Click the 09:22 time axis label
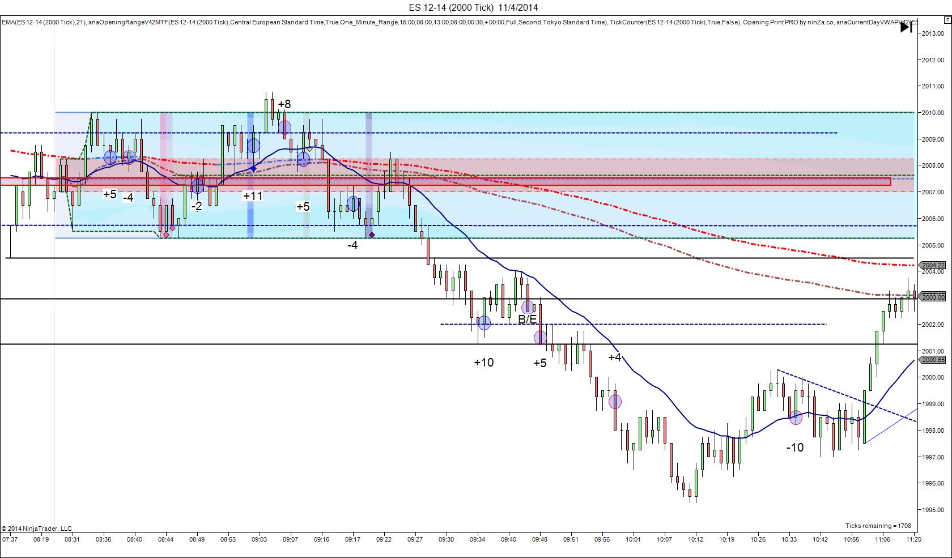This screenshot has height=558, width=952. point(384,539)
